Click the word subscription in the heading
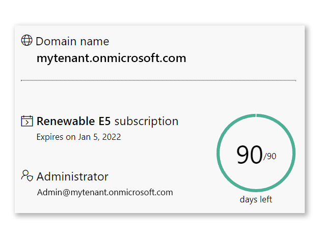 click(146, 121)
